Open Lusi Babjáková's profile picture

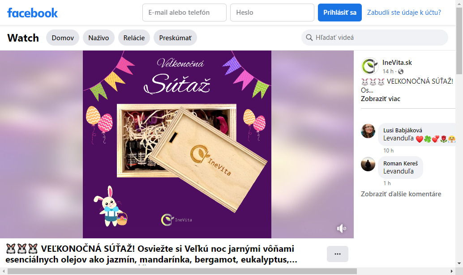368,131
